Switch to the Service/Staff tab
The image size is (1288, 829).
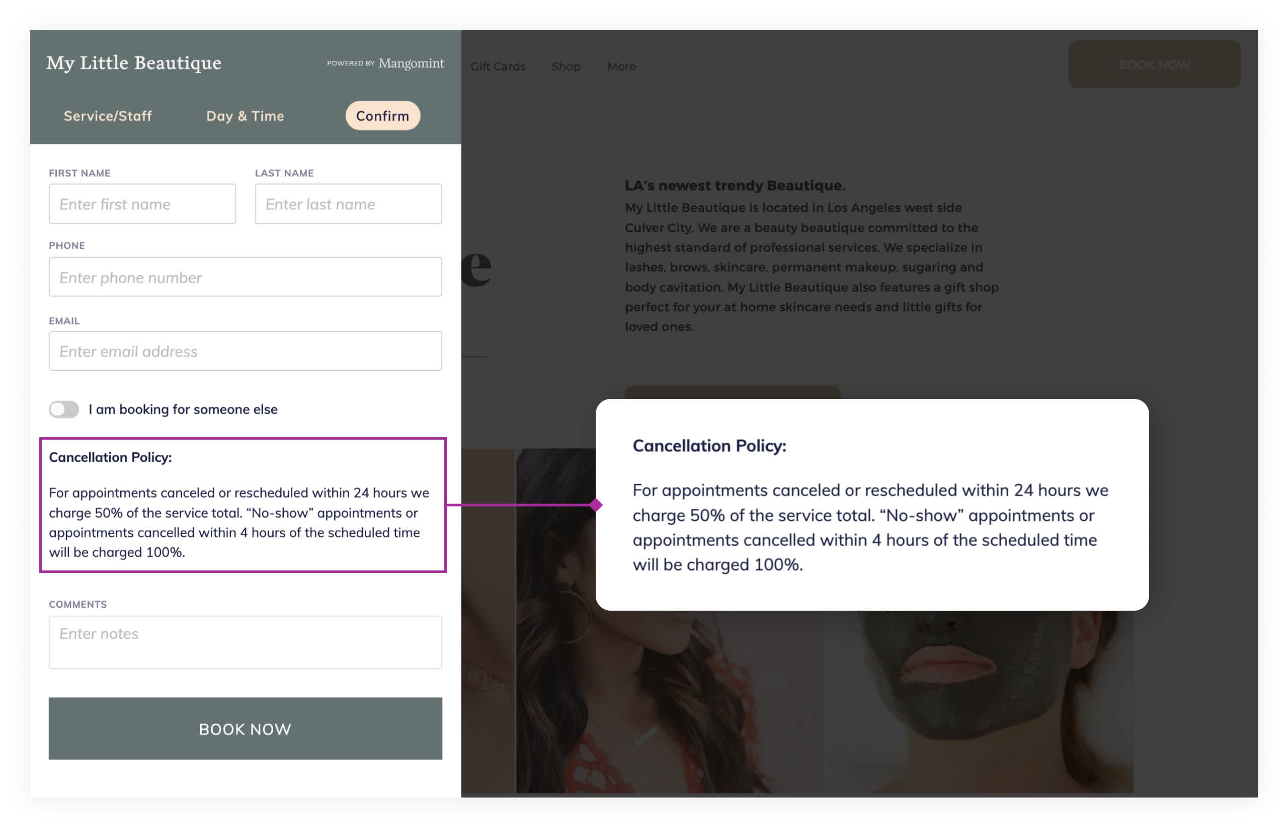pyautogui.click(x=107, y=116)
